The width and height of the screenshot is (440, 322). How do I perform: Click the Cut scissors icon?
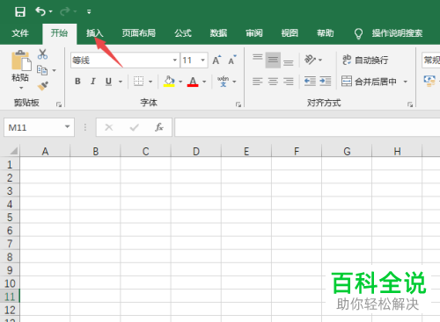point(43,54)
